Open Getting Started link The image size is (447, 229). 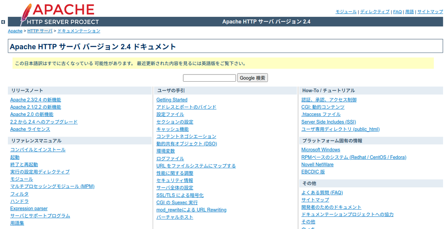click(172, 100)
